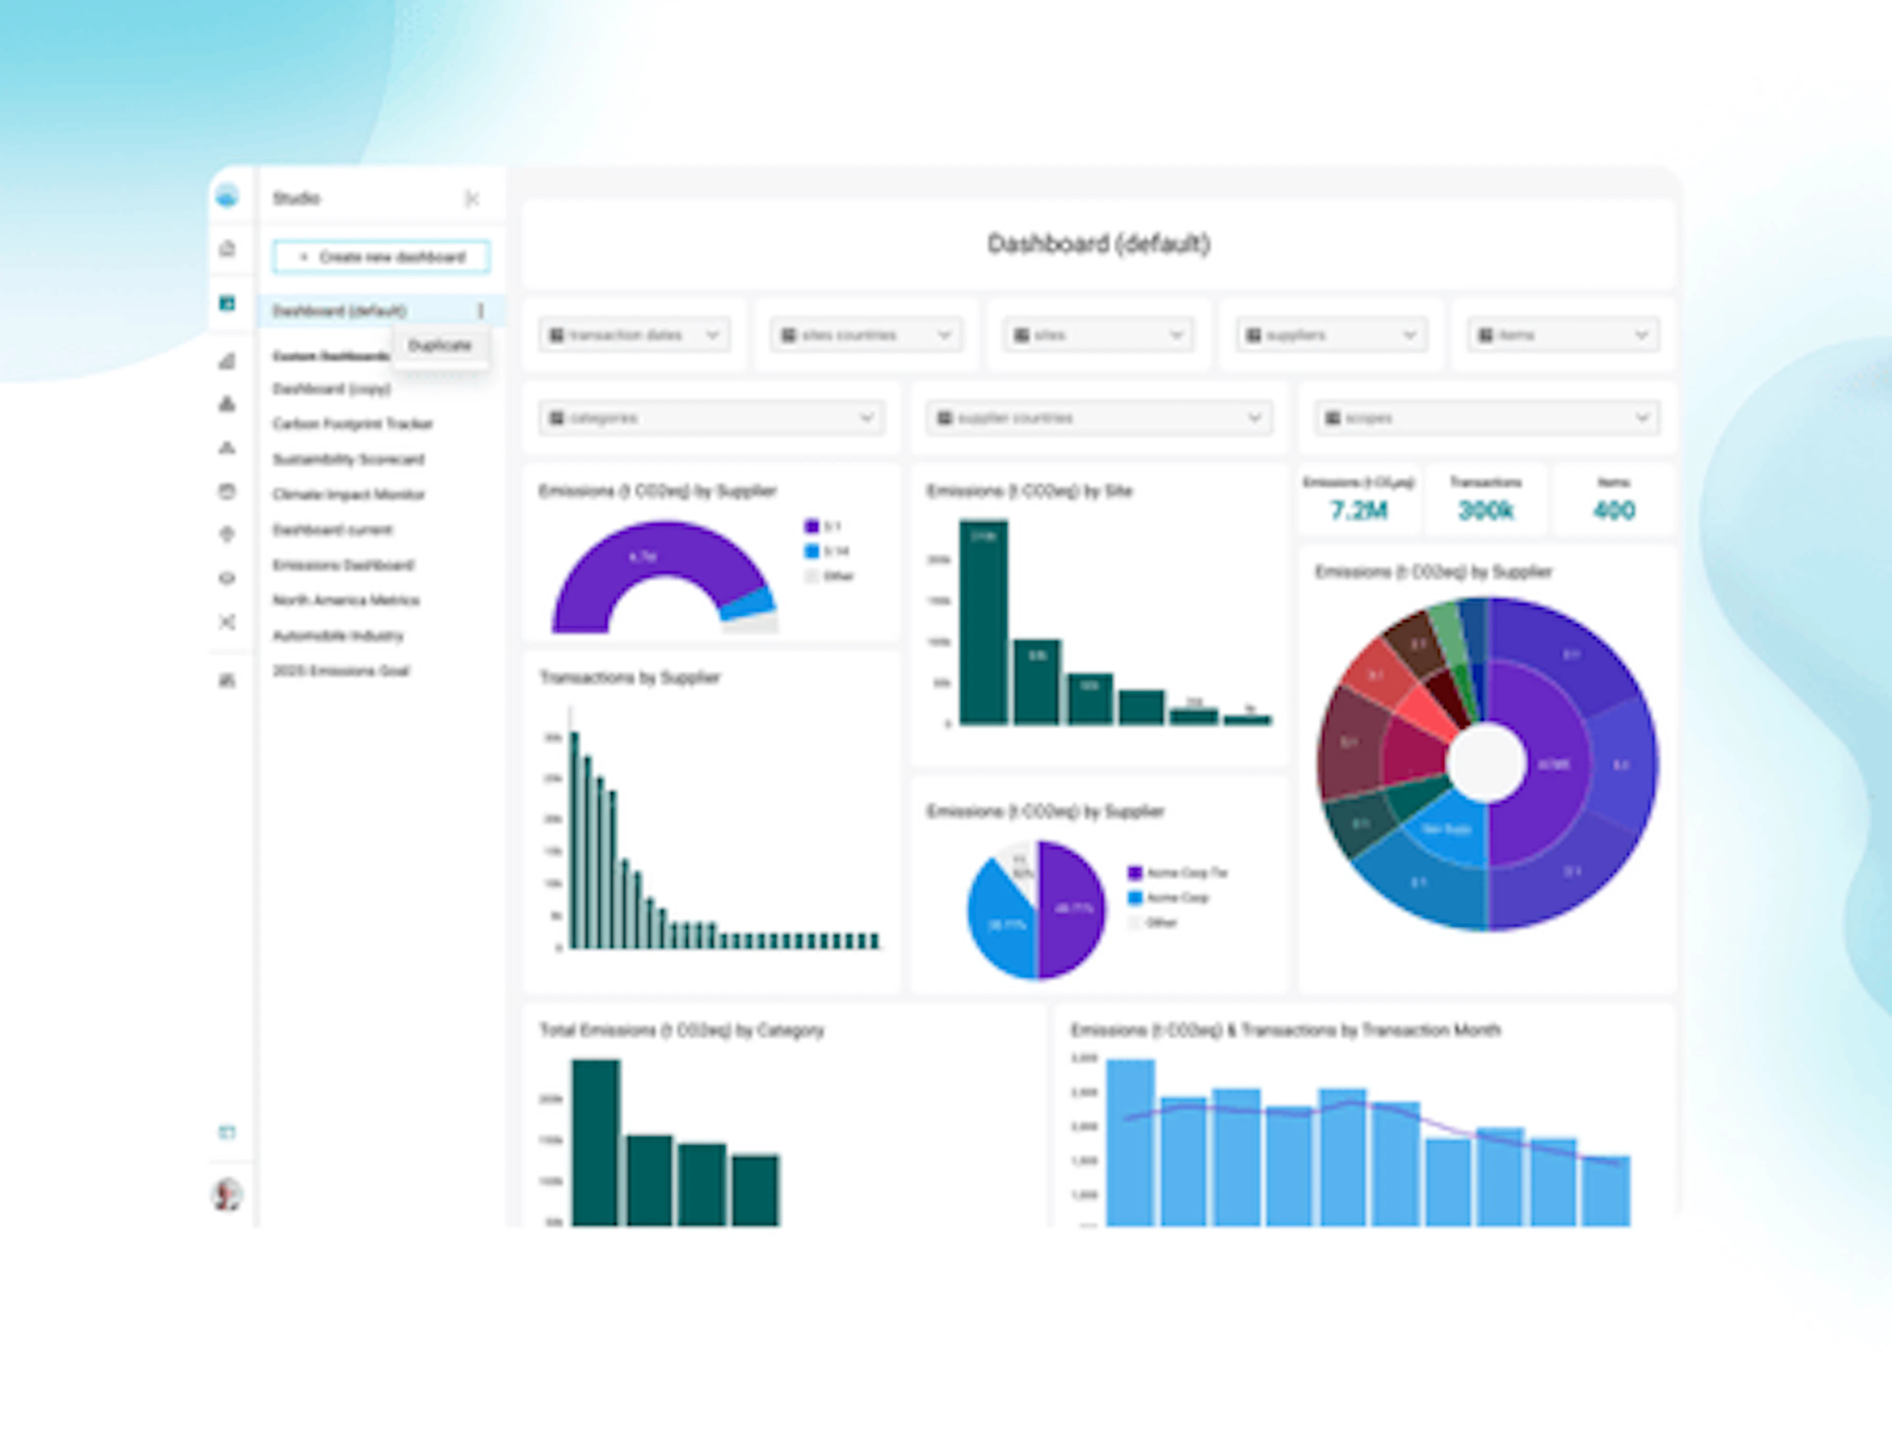Open the categories filter dropdown

click(x=711, y=418)
